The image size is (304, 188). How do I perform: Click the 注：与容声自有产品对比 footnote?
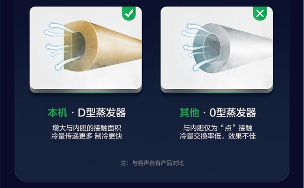coord(152,163)
